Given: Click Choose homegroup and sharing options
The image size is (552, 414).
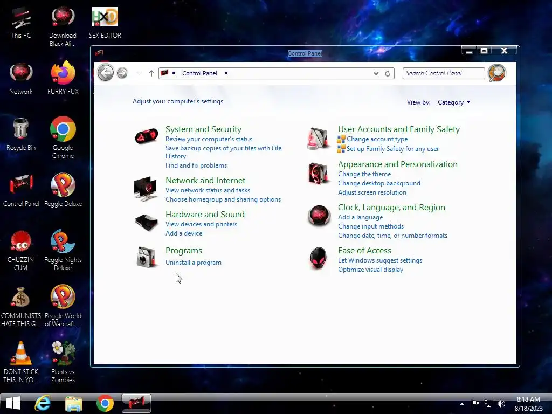Looking at the screenshot, I should pos(223,199).
